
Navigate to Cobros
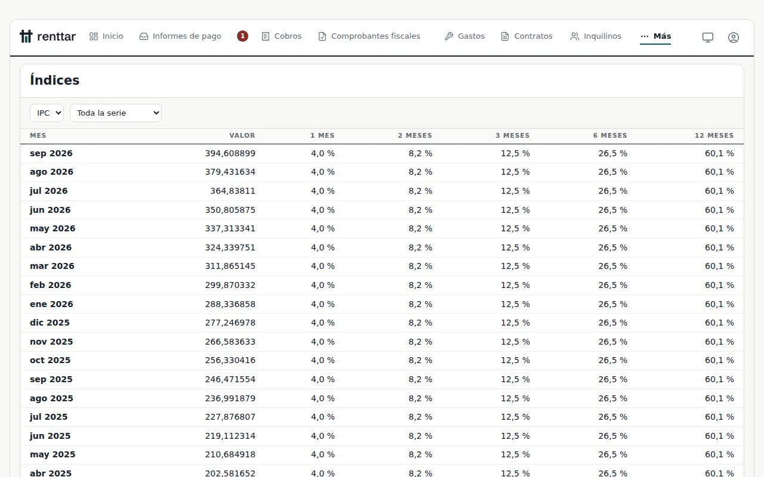click(282, 36)
